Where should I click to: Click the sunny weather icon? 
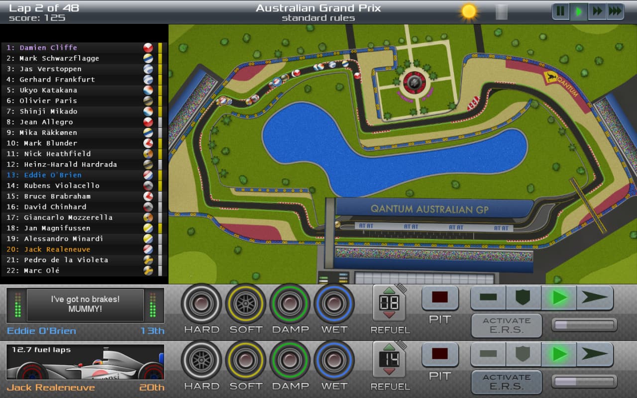pos(468,11)
